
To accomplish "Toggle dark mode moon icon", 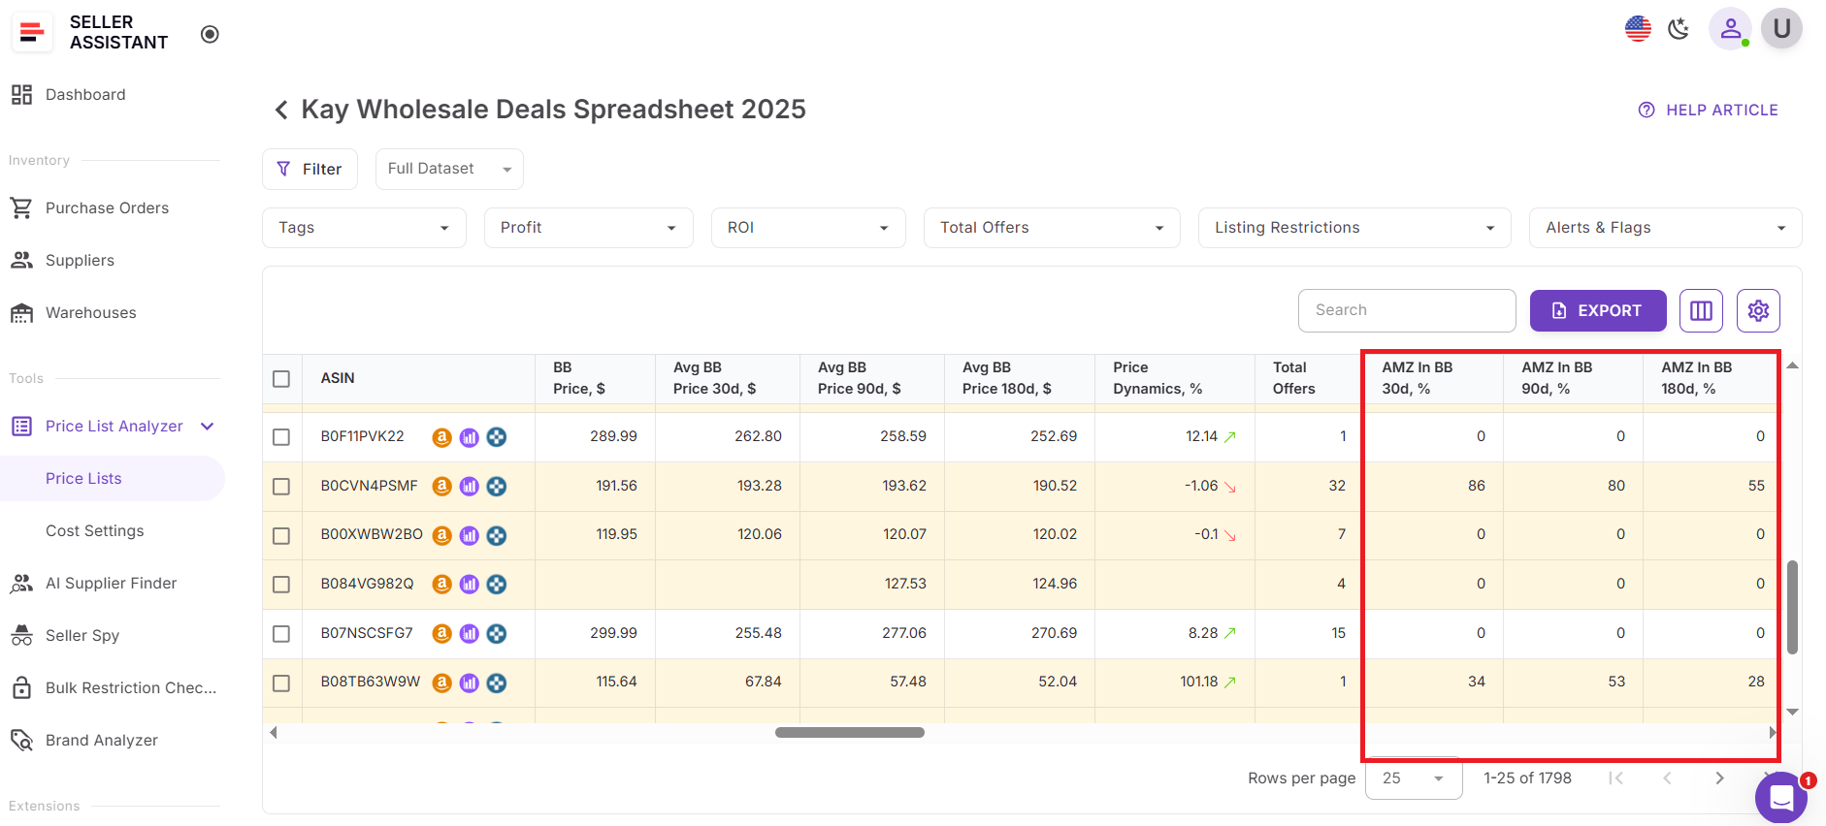I will pyautogui.click(x=1679, y=29).
